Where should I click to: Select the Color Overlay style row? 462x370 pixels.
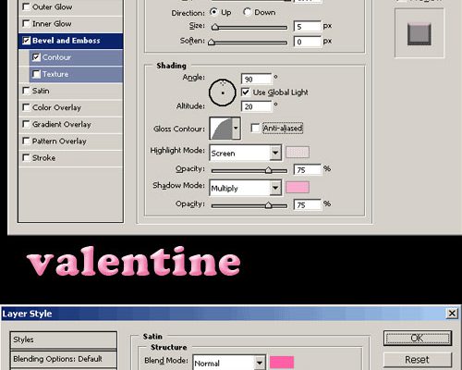click(x=70, y=107)
